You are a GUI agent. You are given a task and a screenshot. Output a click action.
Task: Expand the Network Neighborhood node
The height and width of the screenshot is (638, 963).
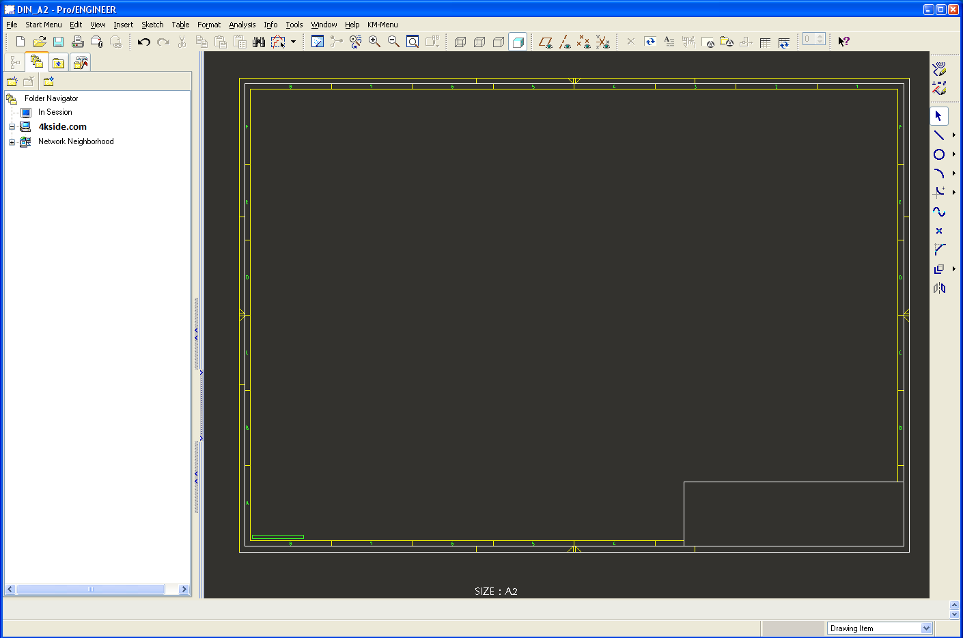click(12, 142)
